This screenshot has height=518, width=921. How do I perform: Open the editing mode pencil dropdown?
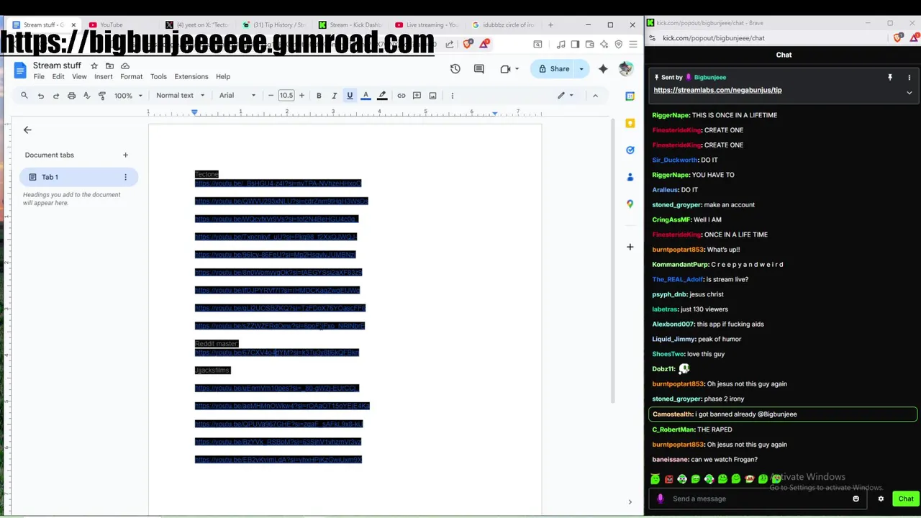coord(565,96)
